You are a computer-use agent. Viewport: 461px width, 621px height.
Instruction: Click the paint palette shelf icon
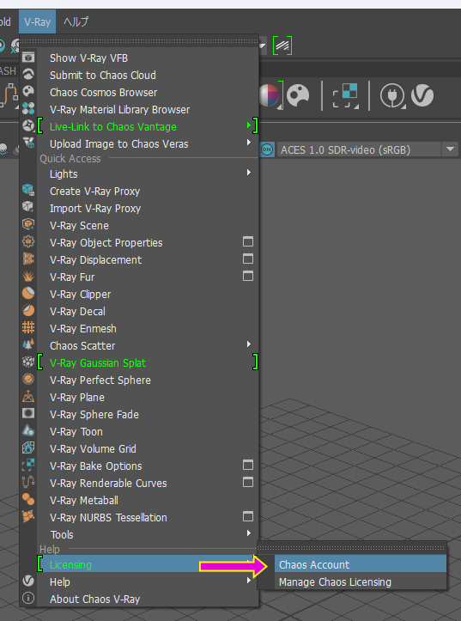pyautogui.click(x=298, y=95)
